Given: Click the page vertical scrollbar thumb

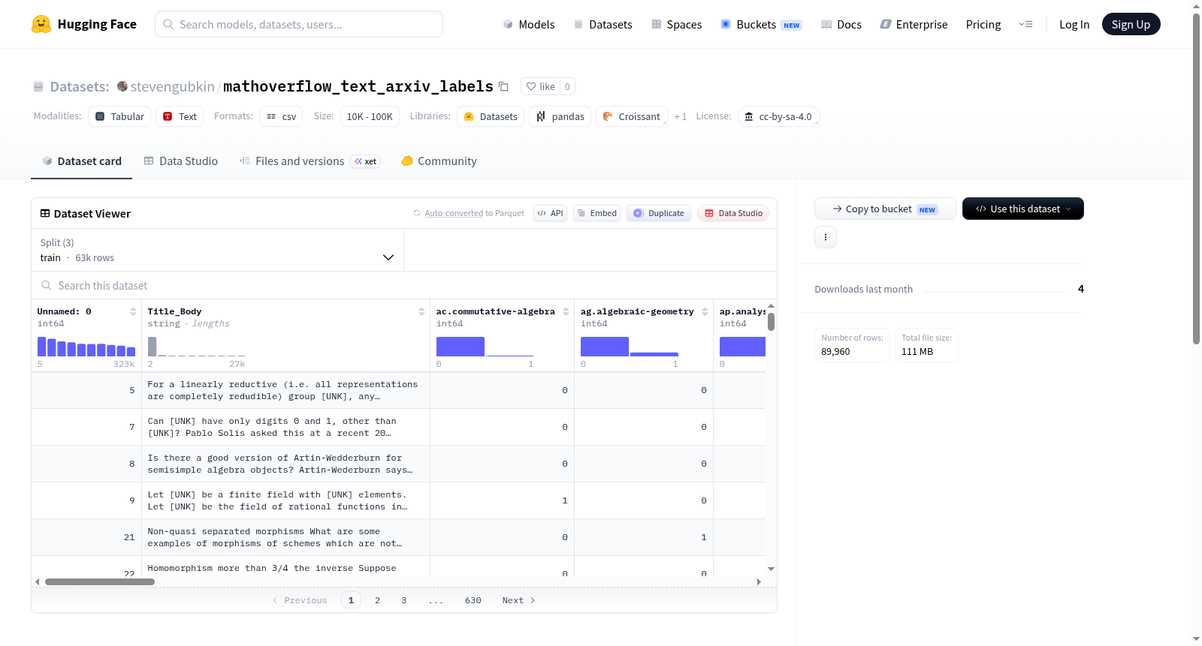Looking at the screenshot, I should coord(1196,178).
